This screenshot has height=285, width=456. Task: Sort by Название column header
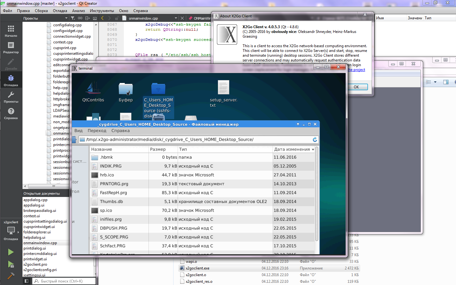(119, 149)
